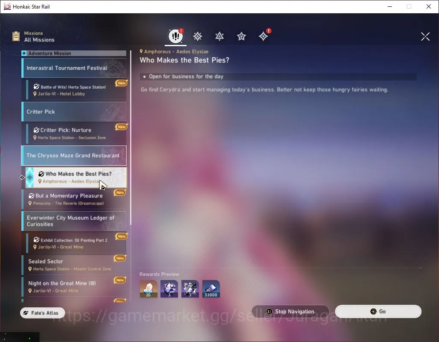Select Everwinter City Museum Ledger of Curiosities

pyautogui.click(x=74, y=221)
